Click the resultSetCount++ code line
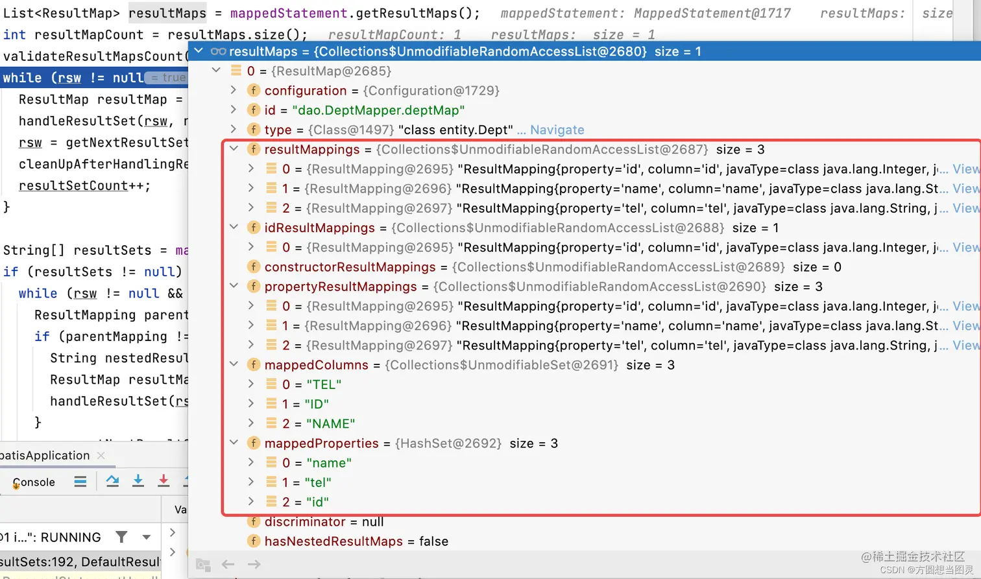Viewport: 981px width, 579px height. point(84,185)
